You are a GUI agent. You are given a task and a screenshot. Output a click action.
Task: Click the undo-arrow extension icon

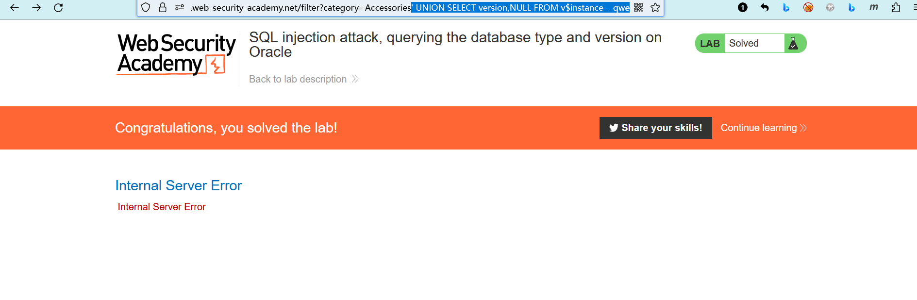click(x=765, y=7)
